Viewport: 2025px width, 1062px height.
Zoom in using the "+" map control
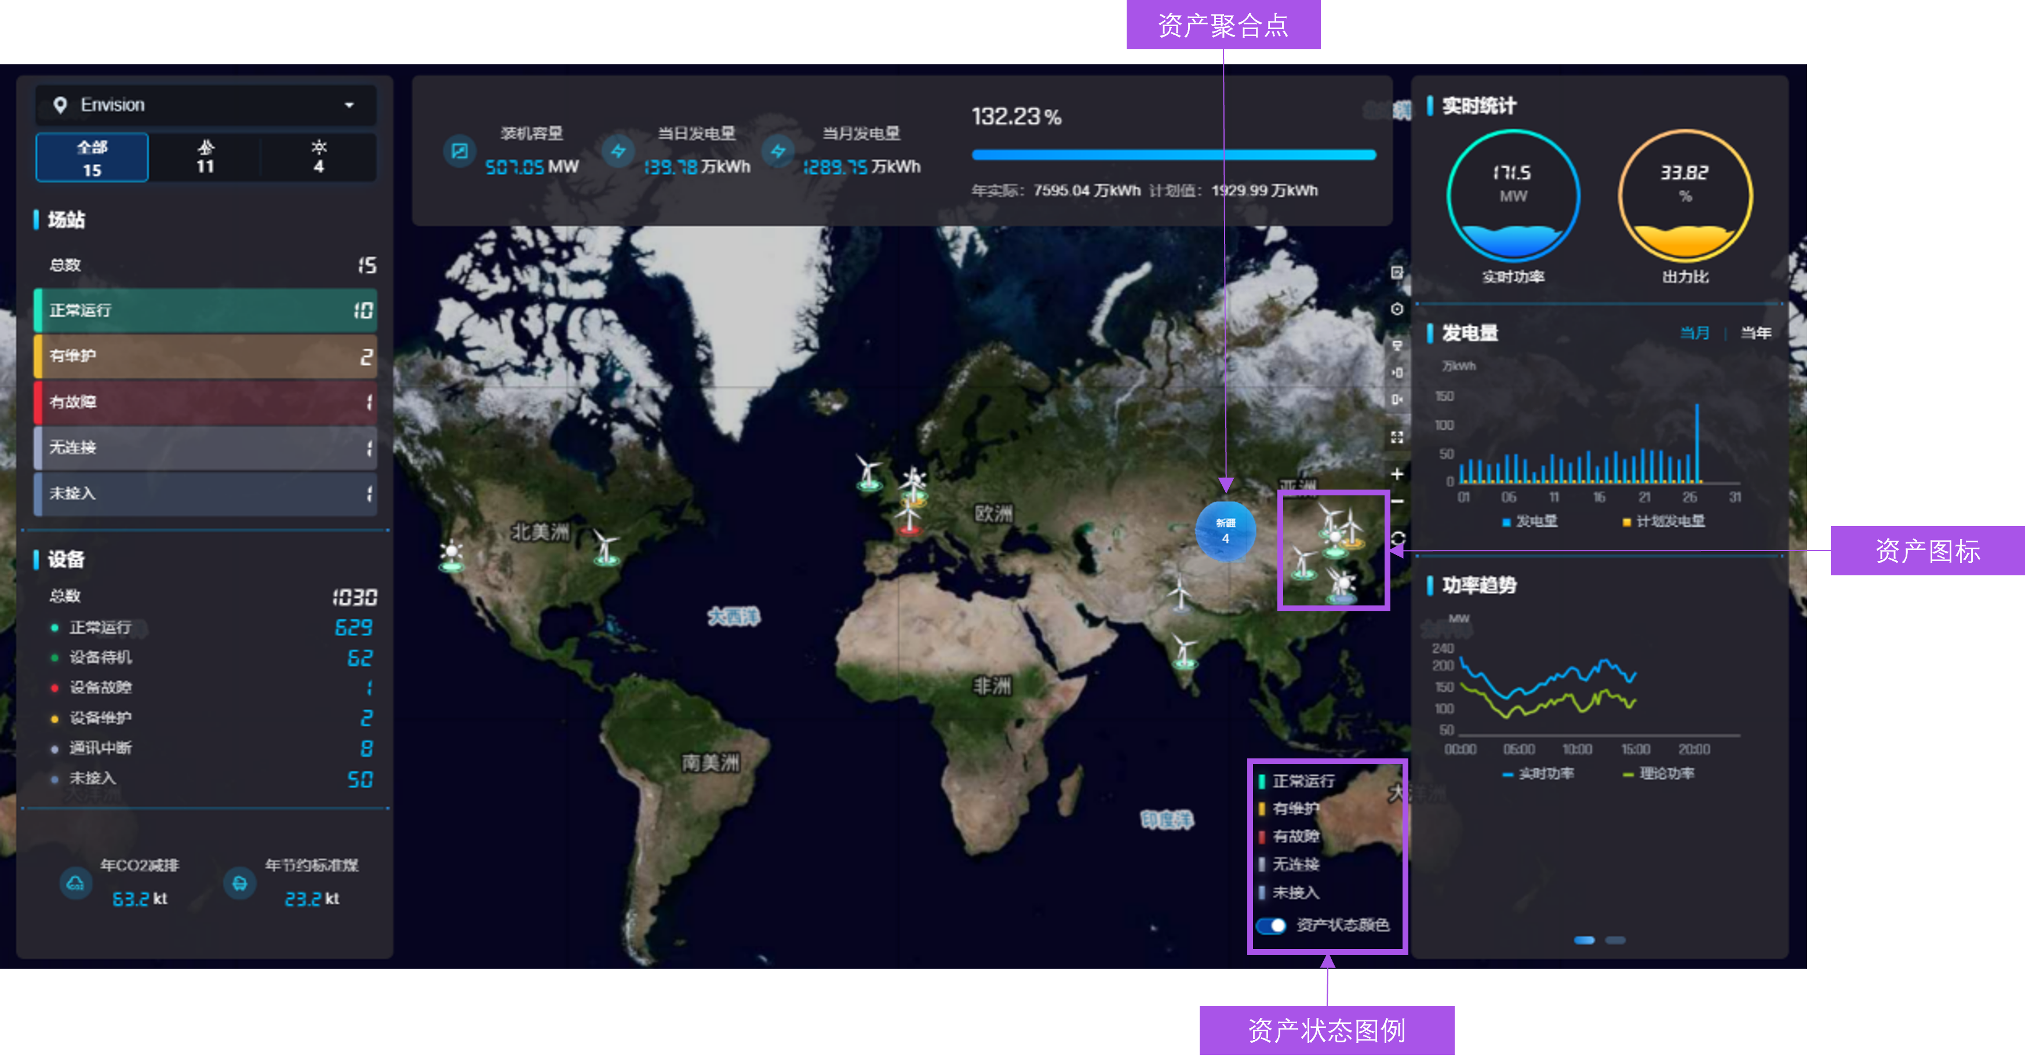[x=1398, y=474]
